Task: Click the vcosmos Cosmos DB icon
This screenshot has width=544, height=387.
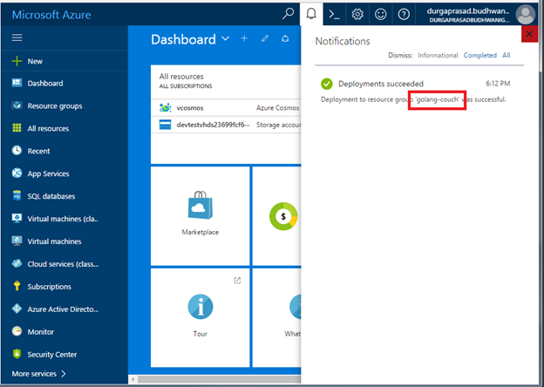Action: pyautogui.click(x=165, y=107)
